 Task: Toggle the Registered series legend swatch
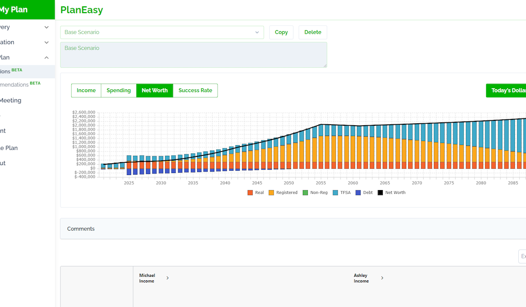click(x=271, y=192)
